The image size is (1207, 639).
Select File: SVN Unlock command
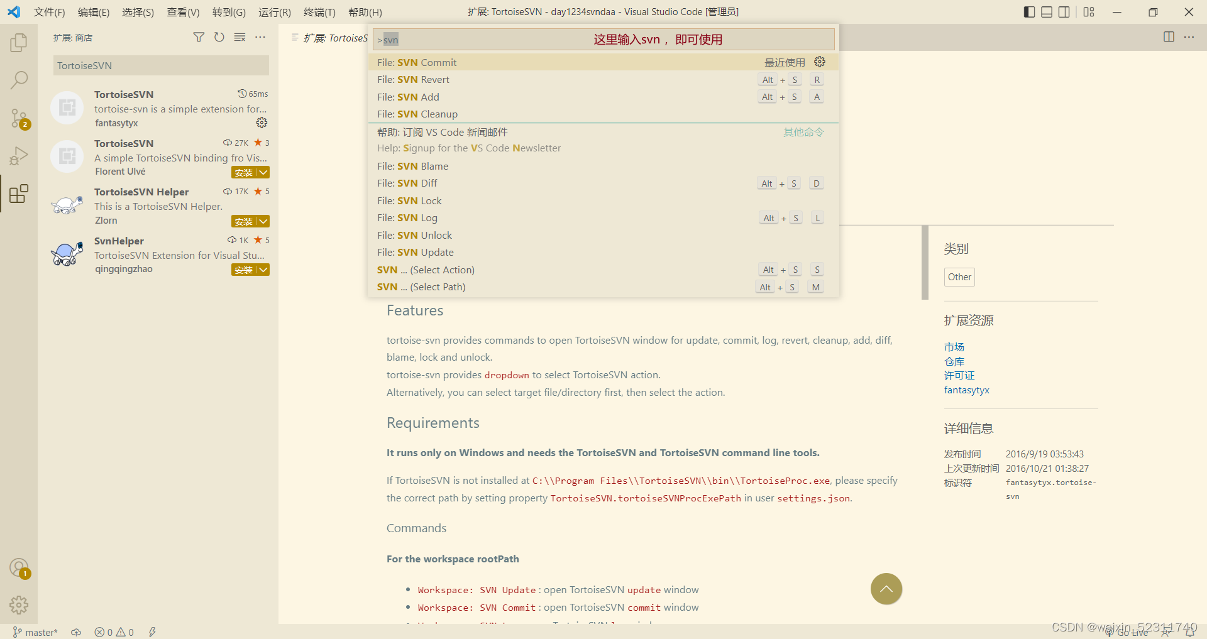(603, 235)
